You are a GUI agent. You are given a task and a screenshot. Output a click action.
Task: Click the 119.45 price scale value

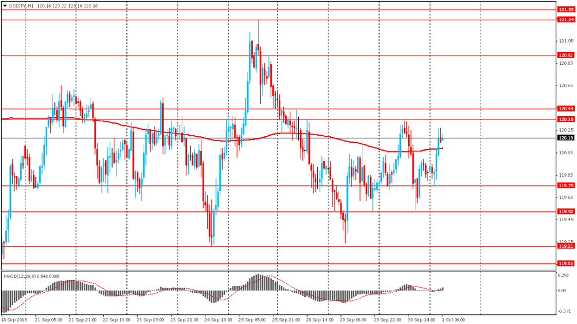pos(566,219)
